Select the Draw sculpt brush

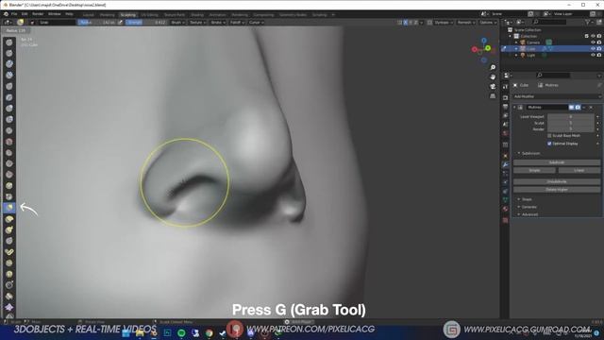click(x=9, y=42)
